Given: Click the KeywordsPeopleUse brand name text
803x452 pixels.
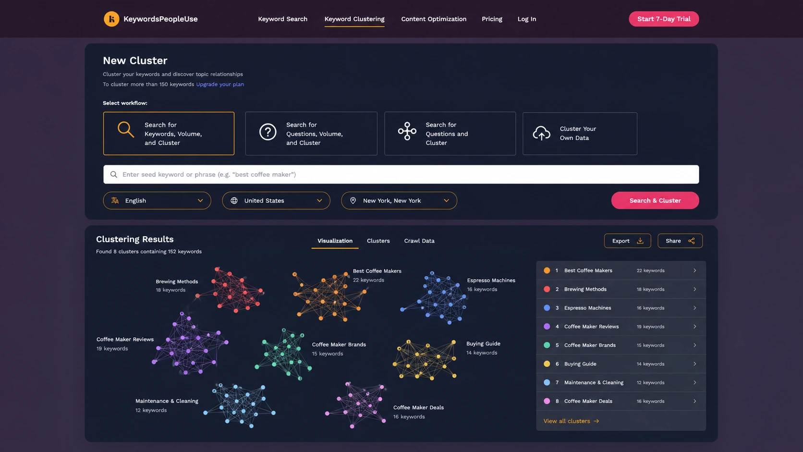Looking at the screenshot, I should [160, 19].
